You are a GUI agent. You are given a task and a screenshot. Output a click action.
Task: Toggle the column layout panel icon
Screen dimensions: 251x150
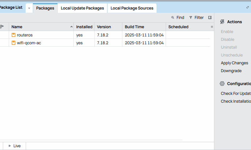click(x=210, y=18)
